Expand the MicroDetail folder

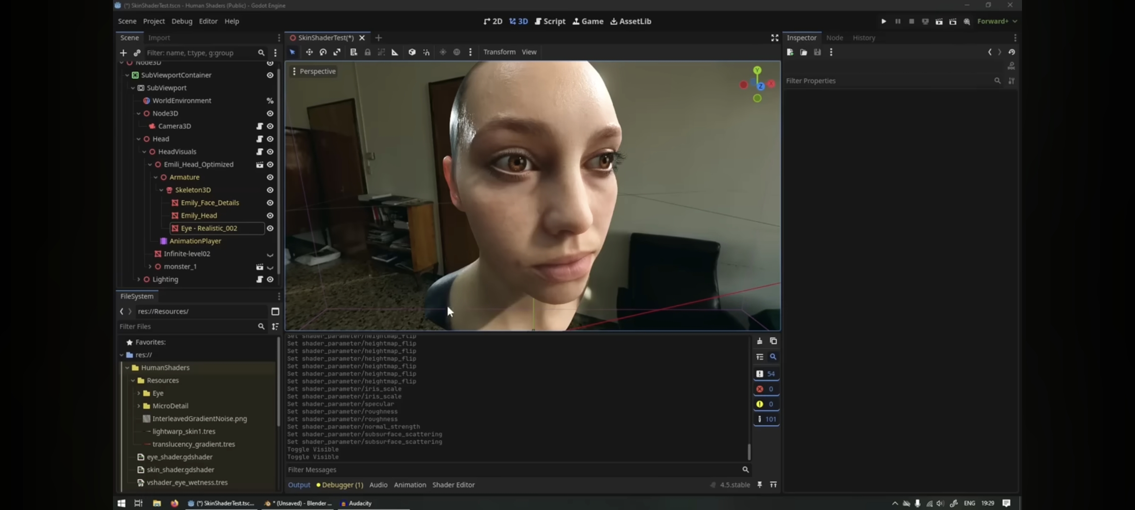[139, 406]
